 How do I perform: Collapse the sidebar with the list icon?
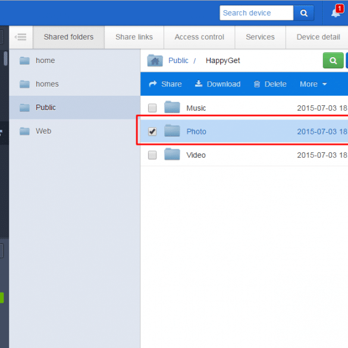point(21,37)
